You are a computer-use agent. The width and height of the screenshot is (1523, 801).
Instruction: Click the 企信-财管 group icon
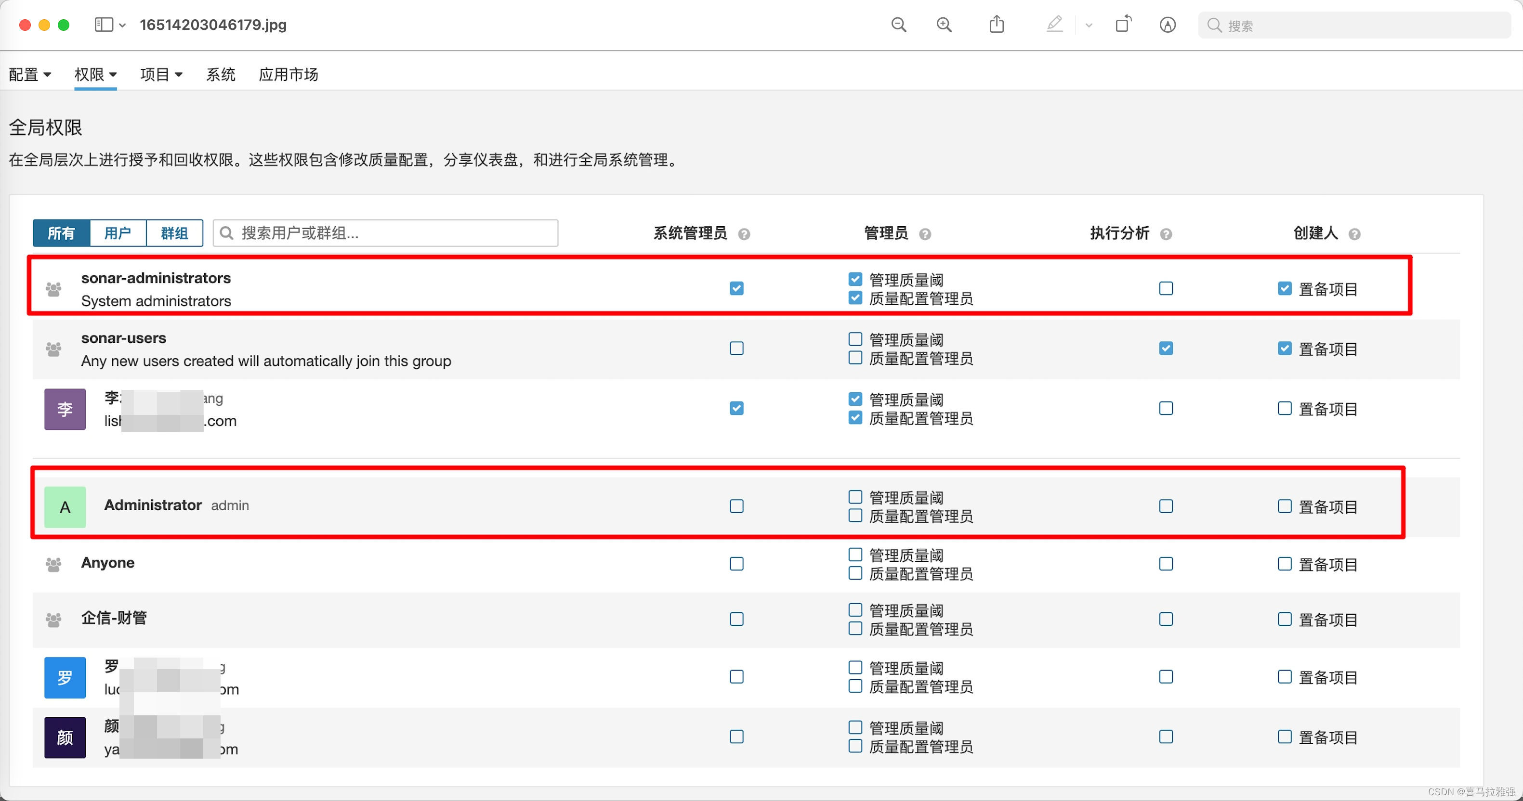click(x=54, y=619)
